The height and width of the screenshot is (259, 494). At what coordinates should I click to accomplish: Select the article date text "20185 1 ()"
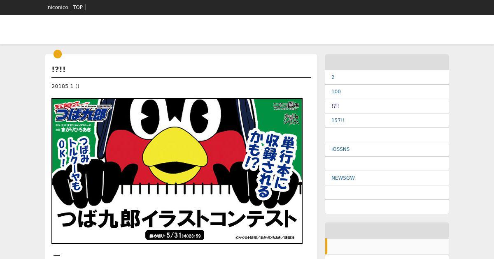coord(65,86)
